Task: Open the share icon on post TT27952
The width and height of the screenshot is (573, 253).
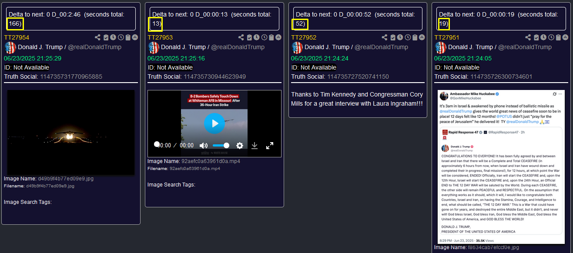Action: pyautogui.click(x=385, y=37)
